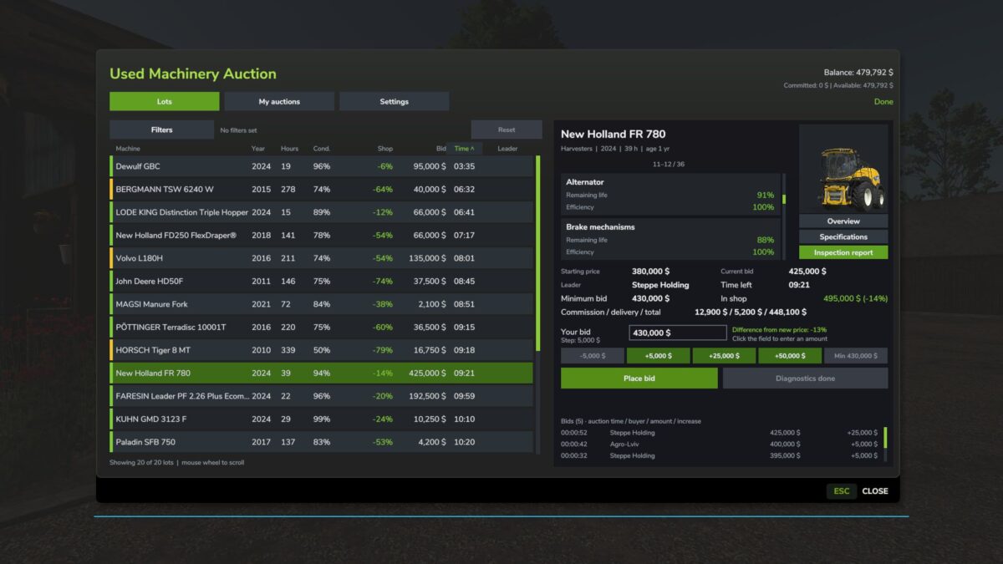Sort lots by Cond. column header
This screenshot has height=564, width=1003.
point(322,149)
